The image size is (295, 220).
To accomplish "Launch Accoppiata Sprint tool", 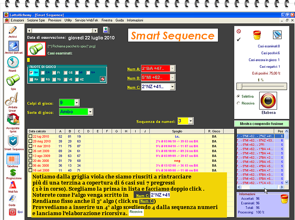I will [13, 120].
